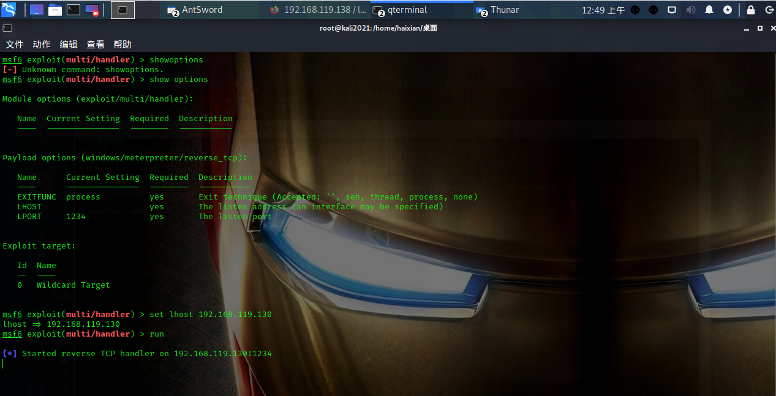Open the 动作 menu

click(42, 44)
